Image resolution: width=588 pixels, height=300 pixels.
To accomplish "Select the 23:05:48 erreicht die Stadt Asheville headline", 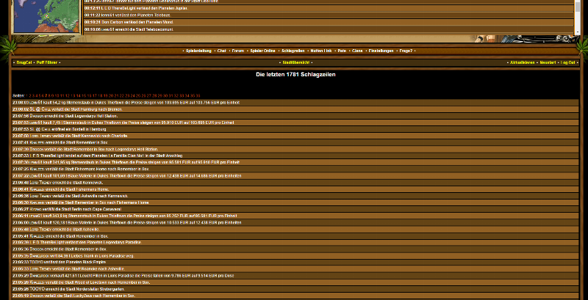I will click(x=295, y=230).
